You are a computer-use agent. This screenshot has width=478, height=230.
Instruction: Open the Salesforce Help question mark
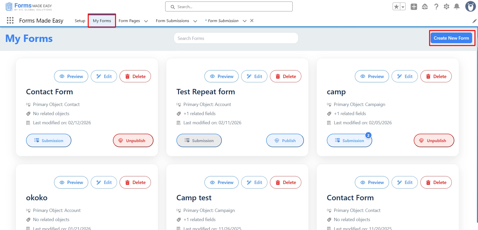coord(436,7)
